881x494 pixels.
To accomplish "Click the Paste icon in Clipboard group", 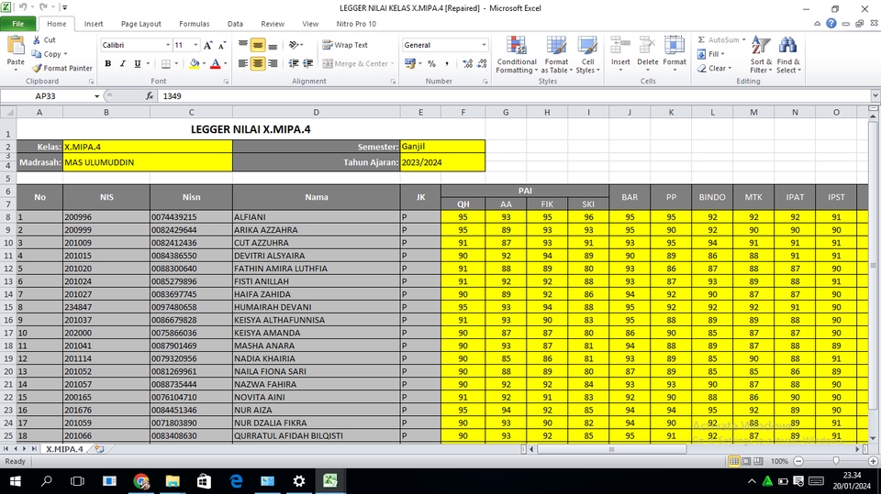I will (x=16, y=46).
